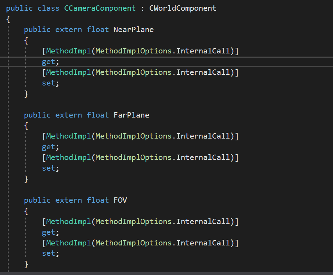Click the closing brace of FarPlane property
This screenshot has width=333, height=275.
[x=26, y=179]
